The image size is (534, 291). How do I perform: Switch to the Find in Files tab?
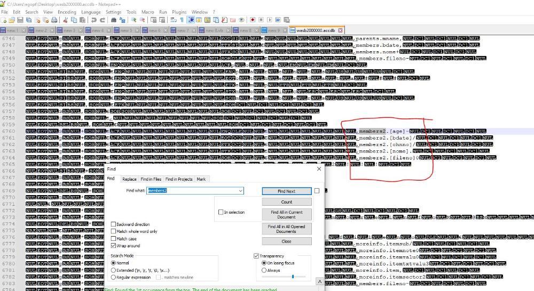coord(151,179)
